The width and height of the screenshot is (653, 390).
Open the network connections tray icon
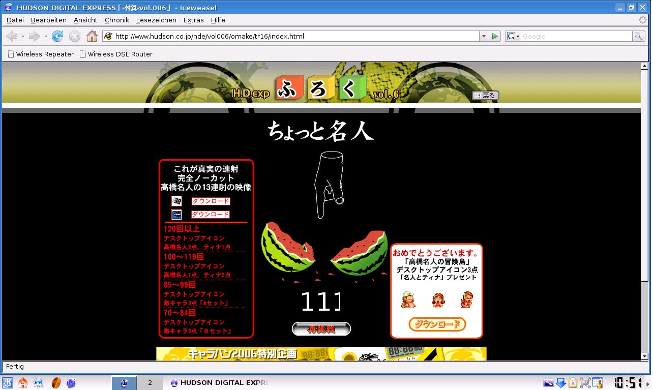[585, 383]
